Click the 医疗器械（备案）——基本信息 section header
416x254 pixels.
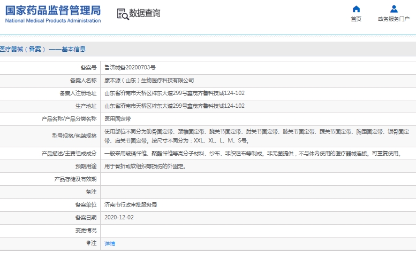pyautogui.click(x=43, y=49)
